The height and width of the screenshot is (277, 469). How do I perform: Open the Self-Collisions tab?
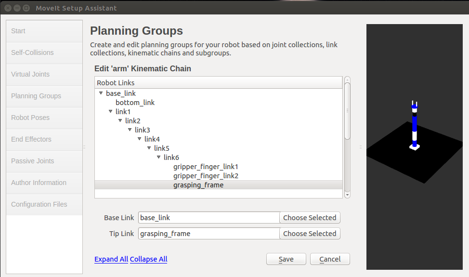tap(44, 53)
